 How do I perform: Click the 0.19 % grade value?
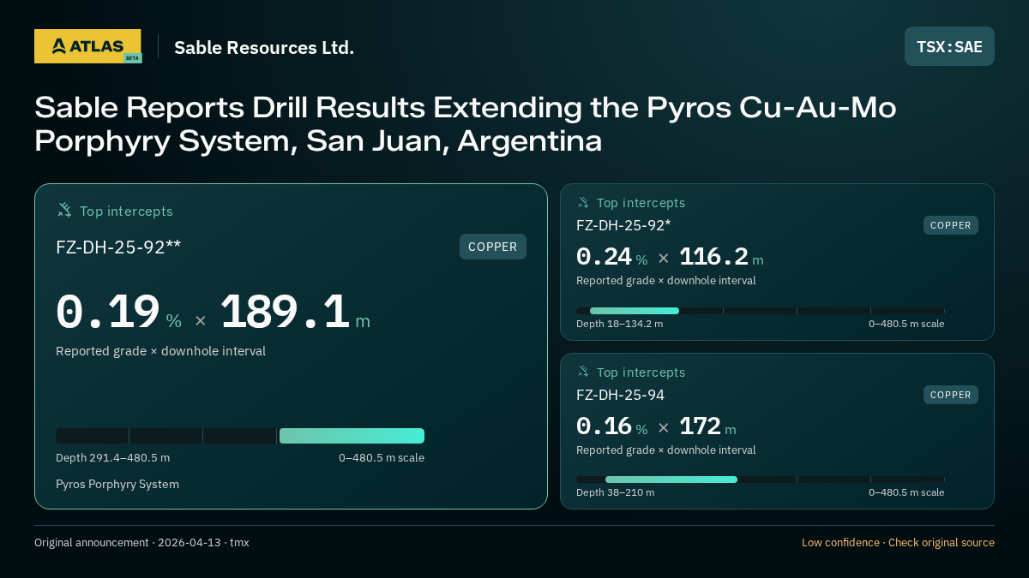(118, 313)
